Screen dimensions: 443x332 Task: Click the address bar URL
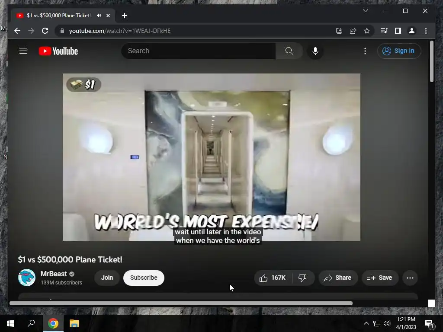pyautogui.click(x=120, y=31)
